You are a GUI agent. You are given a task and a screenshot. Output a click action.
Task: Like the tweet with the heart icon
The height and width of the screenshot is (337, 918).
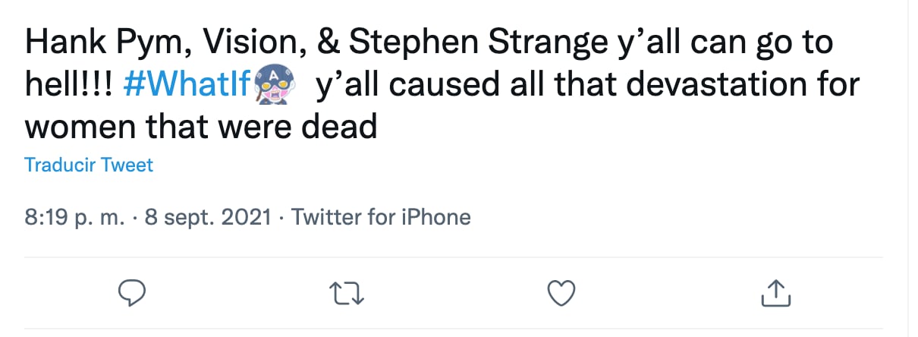561,293
